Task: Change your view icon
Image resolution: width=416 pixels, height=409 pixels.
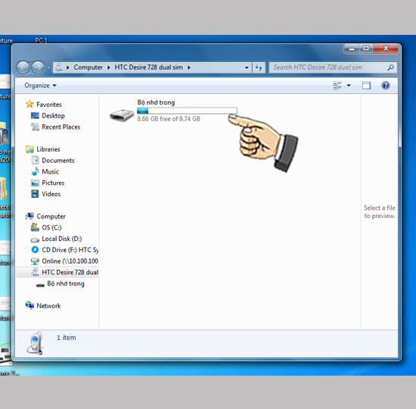Action: click(337, 86)
